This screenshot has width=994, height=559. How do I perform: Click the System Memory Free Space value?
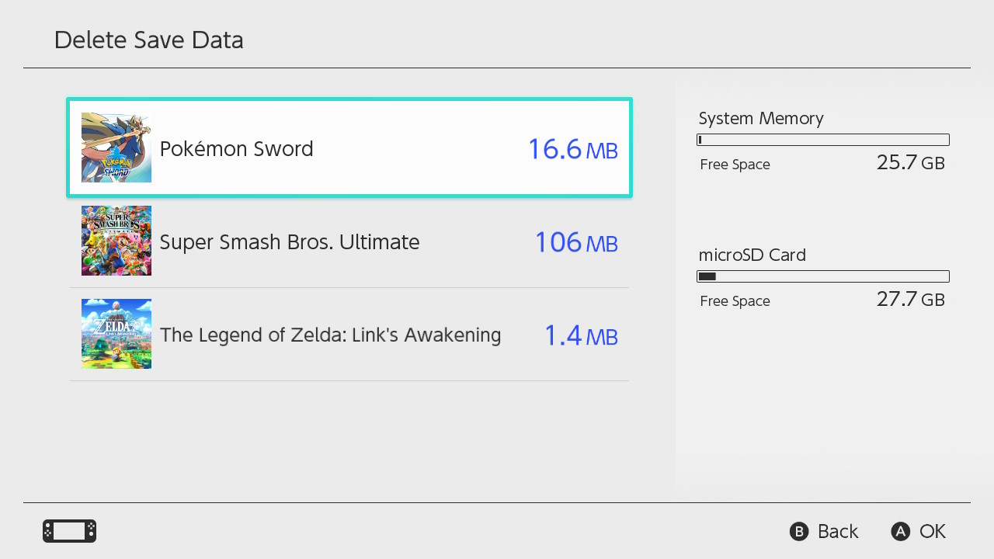click(x=910, y=163)
